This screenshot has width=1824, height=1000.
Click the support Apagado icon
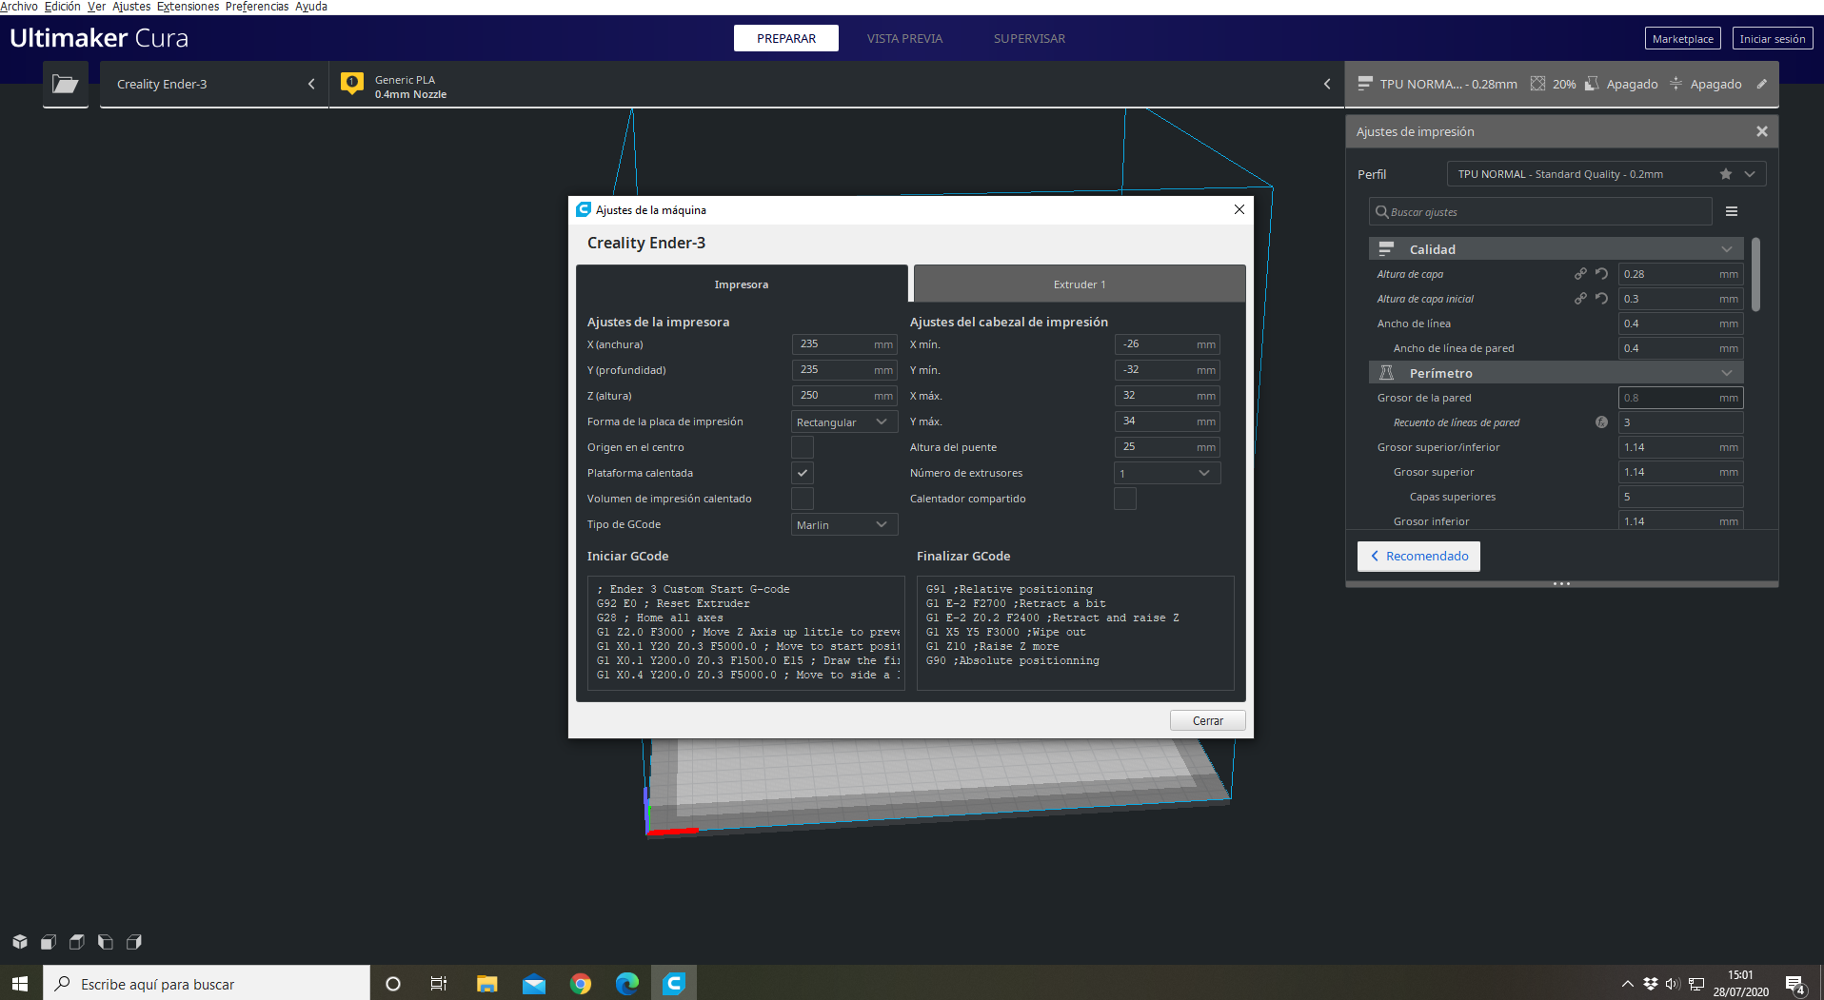pos(1591,84)
